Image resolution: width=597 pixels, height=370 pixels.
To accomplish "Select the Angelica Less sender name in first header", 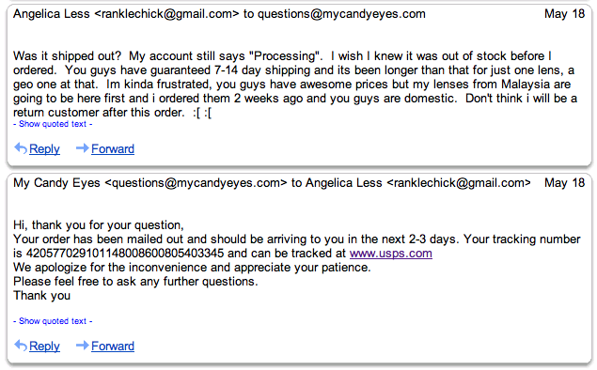I will pos(52,14).
